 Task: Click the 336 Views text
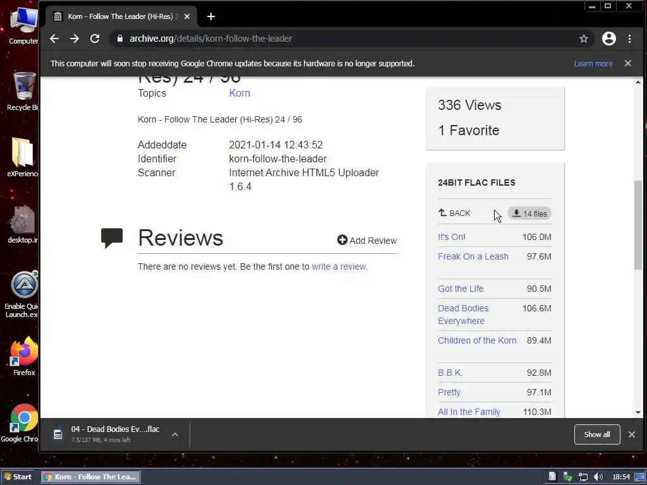point(469,105)
